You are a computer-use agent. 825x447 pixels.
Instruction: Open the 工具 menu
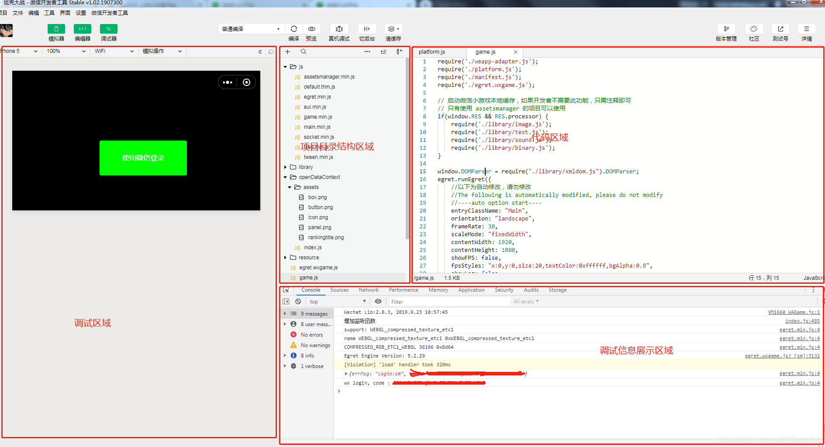click(49, 13)
